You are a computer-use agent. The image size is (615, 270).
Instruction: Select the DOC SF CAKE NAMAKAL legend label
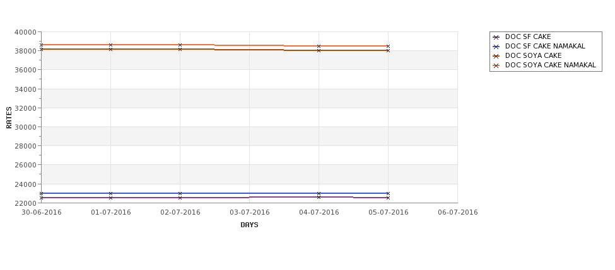tap(545, 46)
